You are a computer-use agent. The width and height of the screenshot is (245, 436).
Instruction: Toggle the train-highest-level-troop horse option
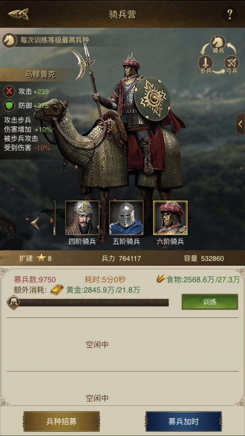tap(8, 40)
